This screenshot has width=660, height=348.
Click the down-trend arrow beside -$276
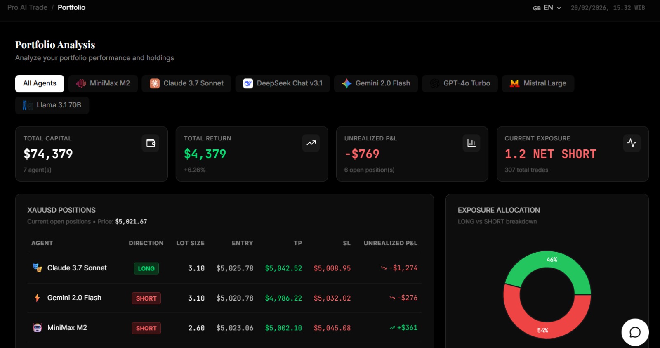[x=392, y=298]
